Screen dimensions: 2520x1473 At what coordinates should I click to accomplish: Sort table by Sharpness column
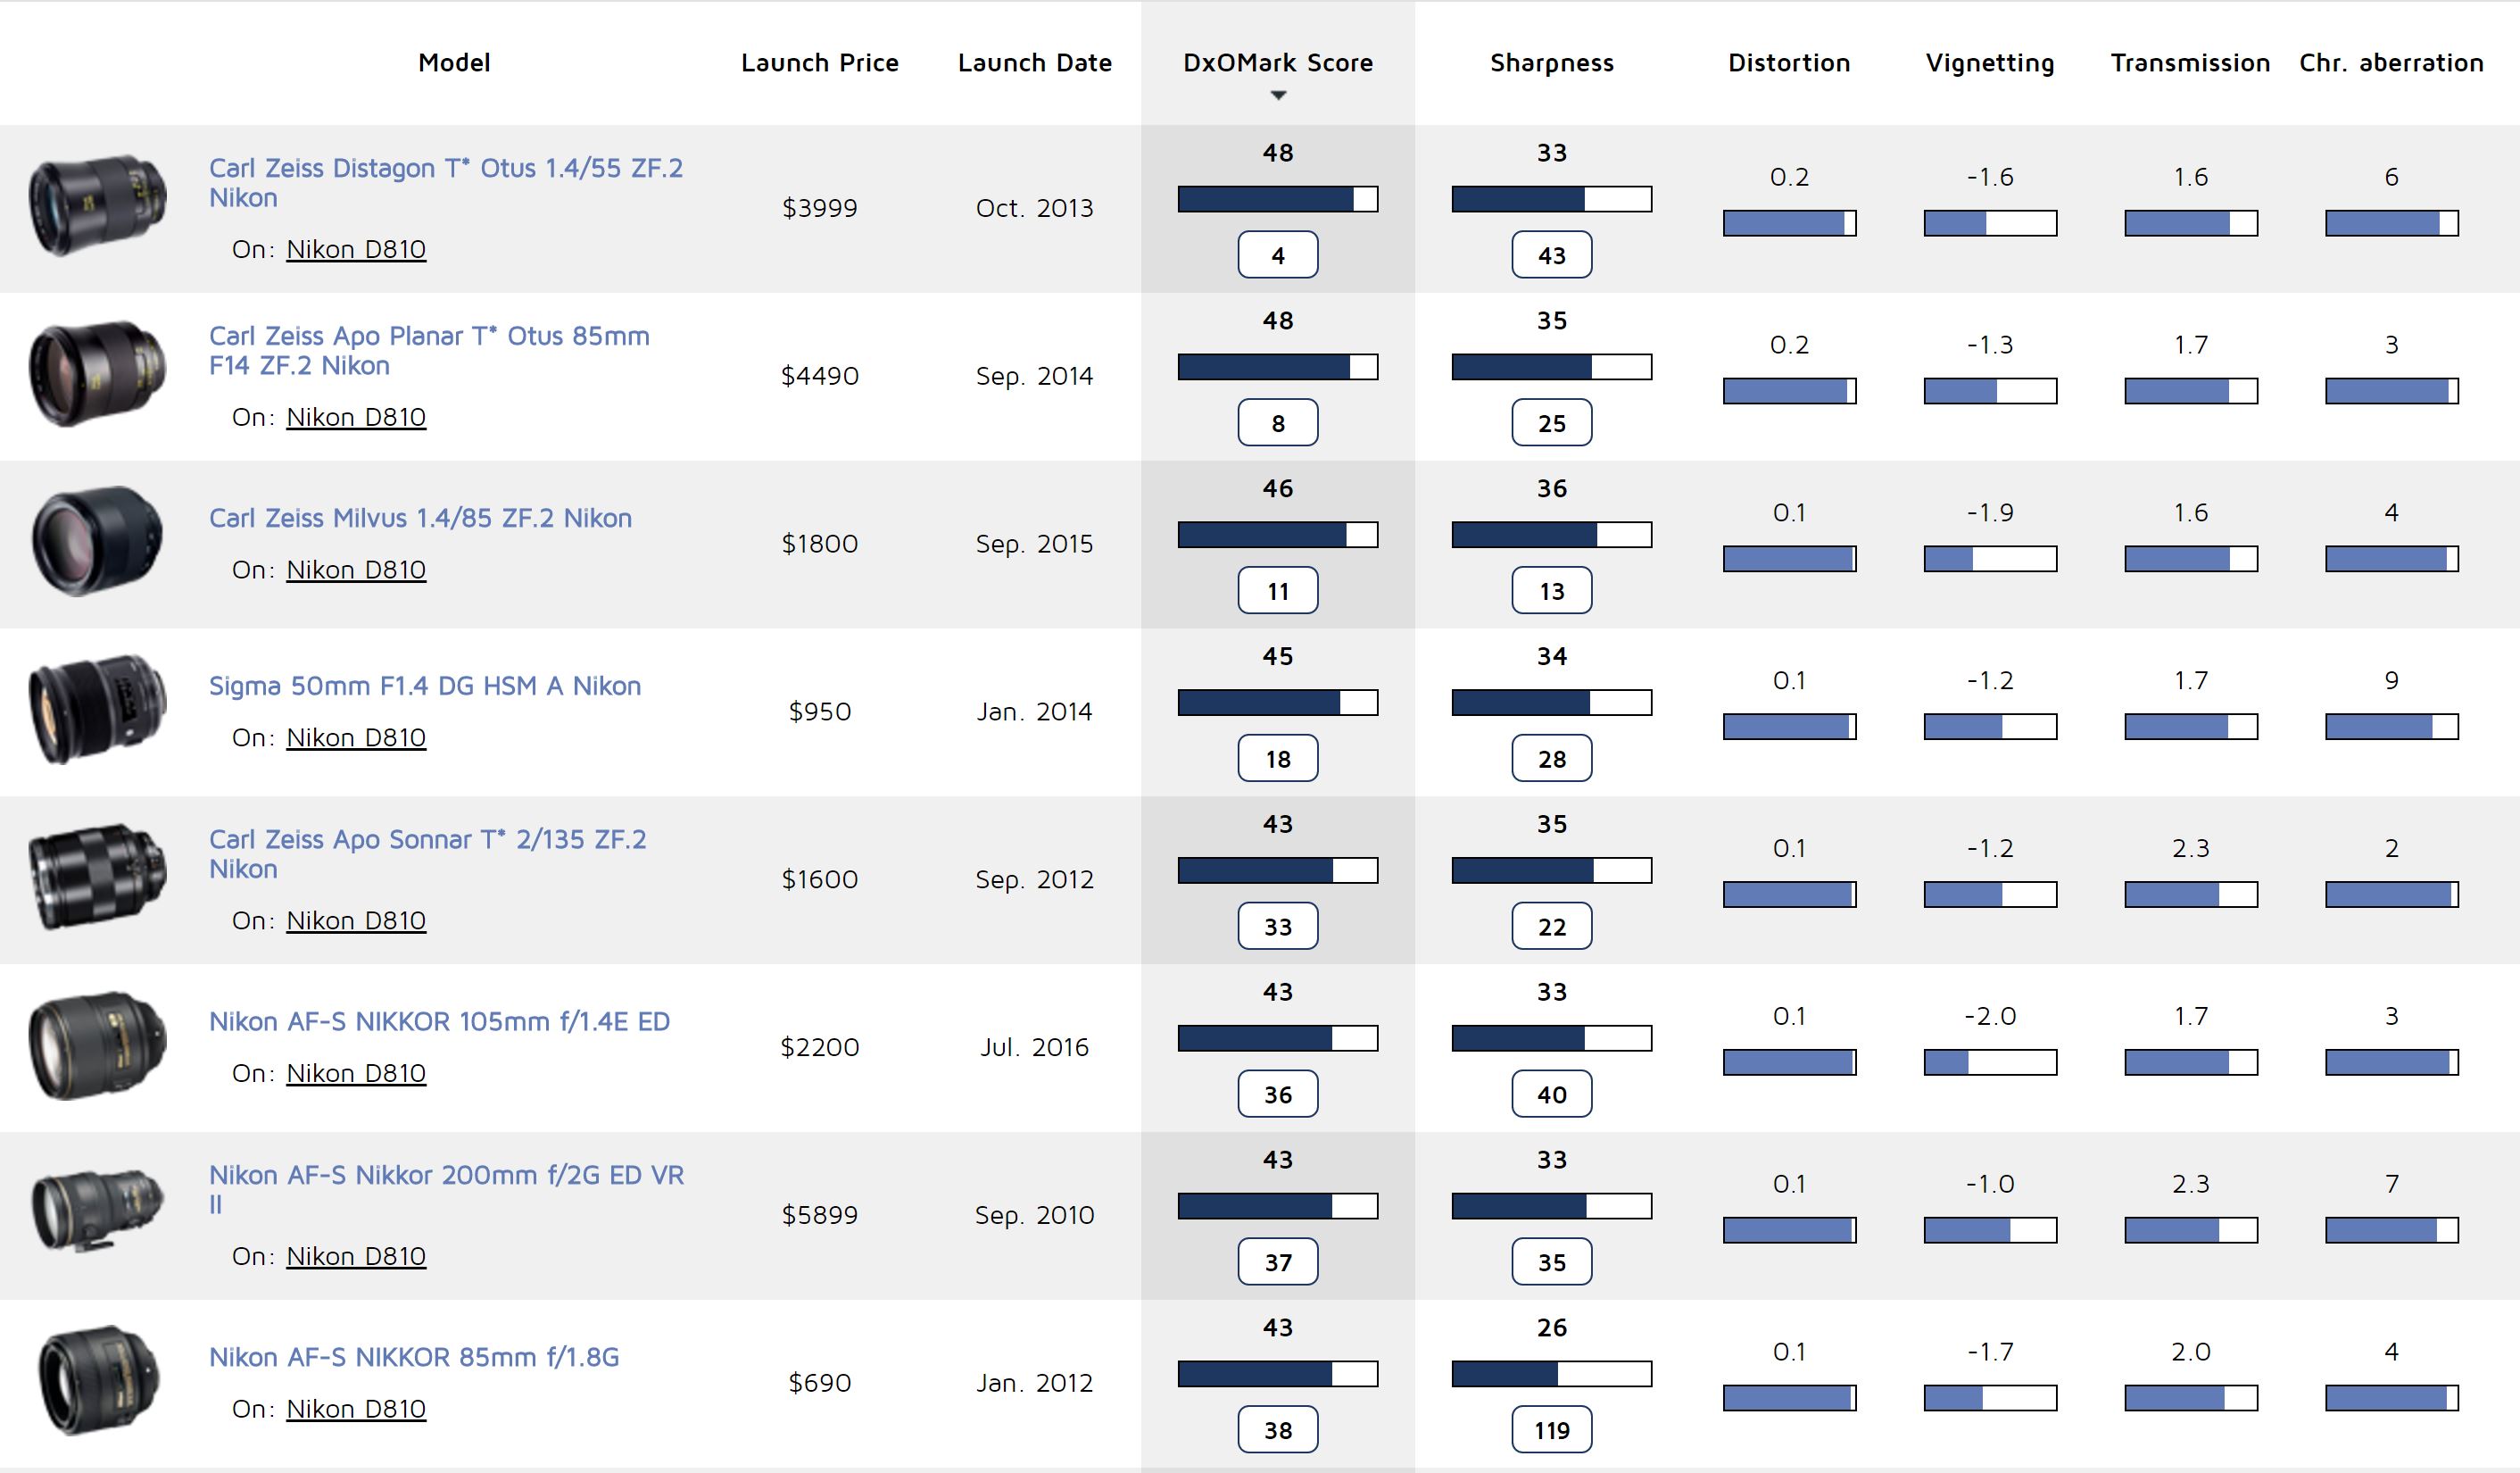coord(1551,63)
